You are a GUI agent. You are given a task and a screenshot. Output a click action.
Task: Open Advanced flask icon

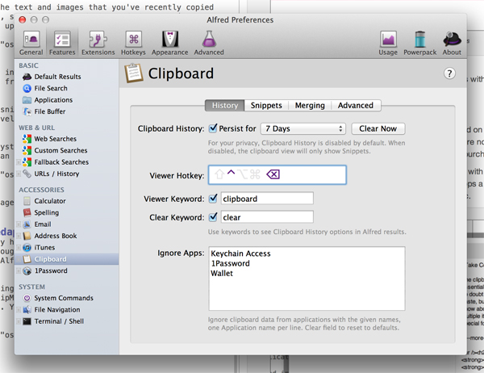[x=209, y=43]
